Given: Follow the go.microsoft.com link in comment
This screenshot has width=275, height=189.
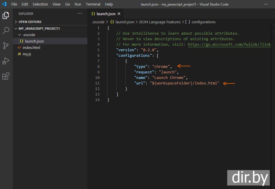Looking at the screenshot, I should (229, 45).
